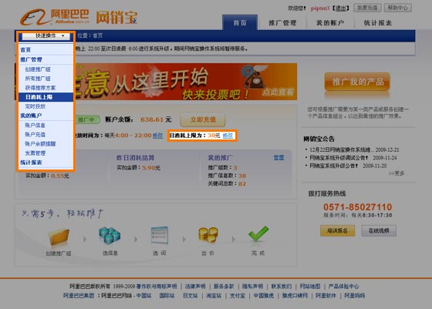Screen dimensions: 432x309
Task: Click the 完成 green checkmark icon
Action: [258, 234]
